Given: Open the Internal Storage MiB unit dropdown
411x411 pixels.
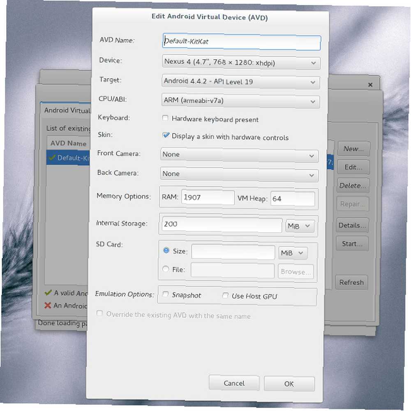Looking at the screenshot, I should point(300,226).
